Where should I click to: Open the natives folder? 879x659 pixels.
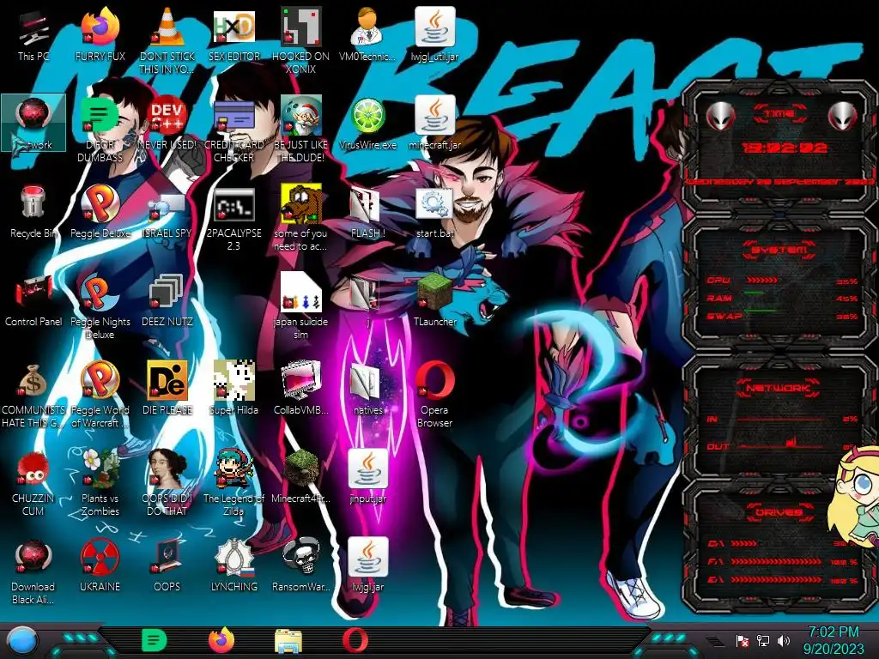[367, 388]
